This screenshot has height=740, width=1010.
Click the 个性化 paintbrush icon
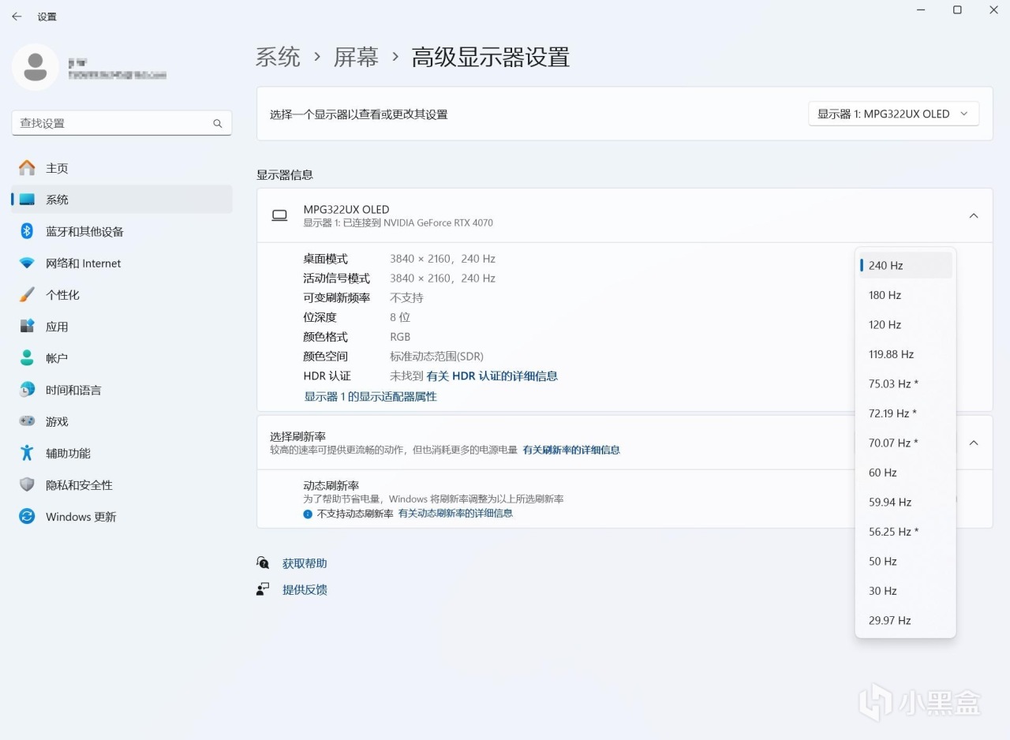pos(27,294)
